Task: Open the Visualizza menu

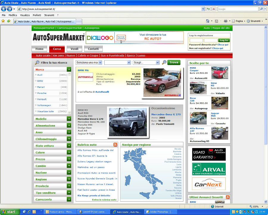Action: click(x=25, y=15)
